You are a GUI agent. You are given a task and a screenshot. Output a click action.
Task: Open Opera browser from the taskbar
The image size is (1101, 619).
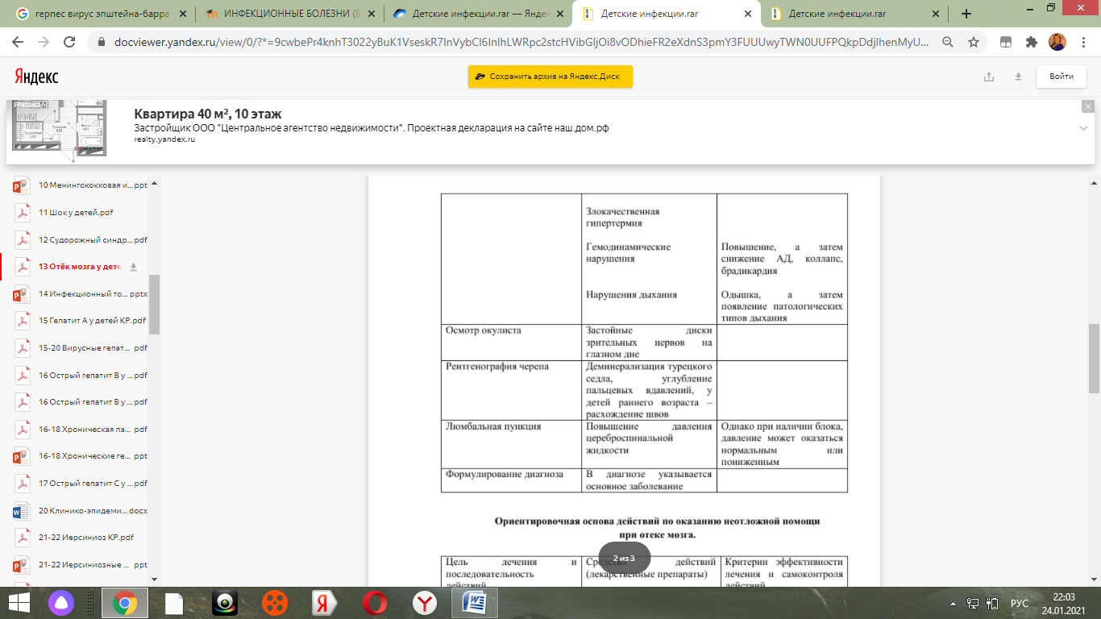click(x=374, y=603)
